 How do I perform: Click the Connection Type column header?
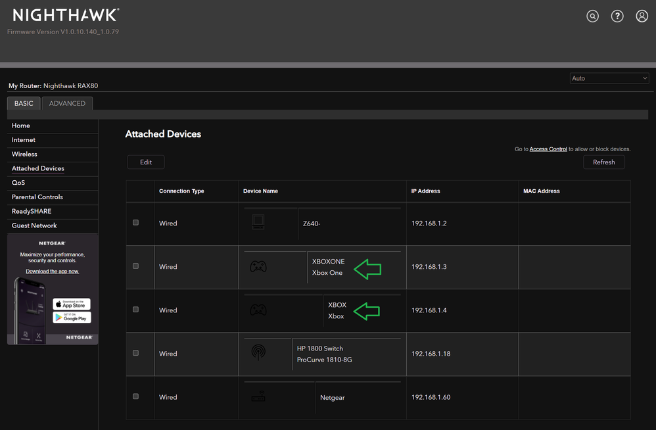pos(181,191)
